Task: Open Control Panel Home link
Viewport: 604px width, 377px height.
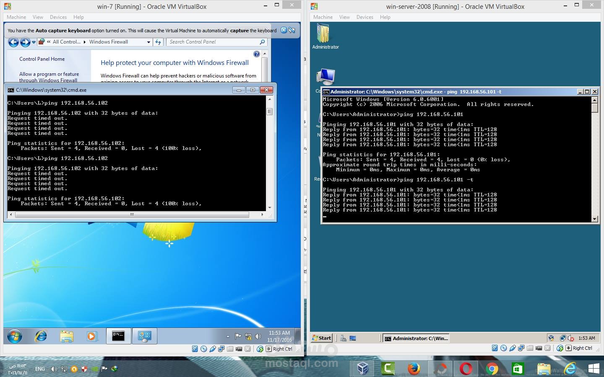Action: point(42,59)
